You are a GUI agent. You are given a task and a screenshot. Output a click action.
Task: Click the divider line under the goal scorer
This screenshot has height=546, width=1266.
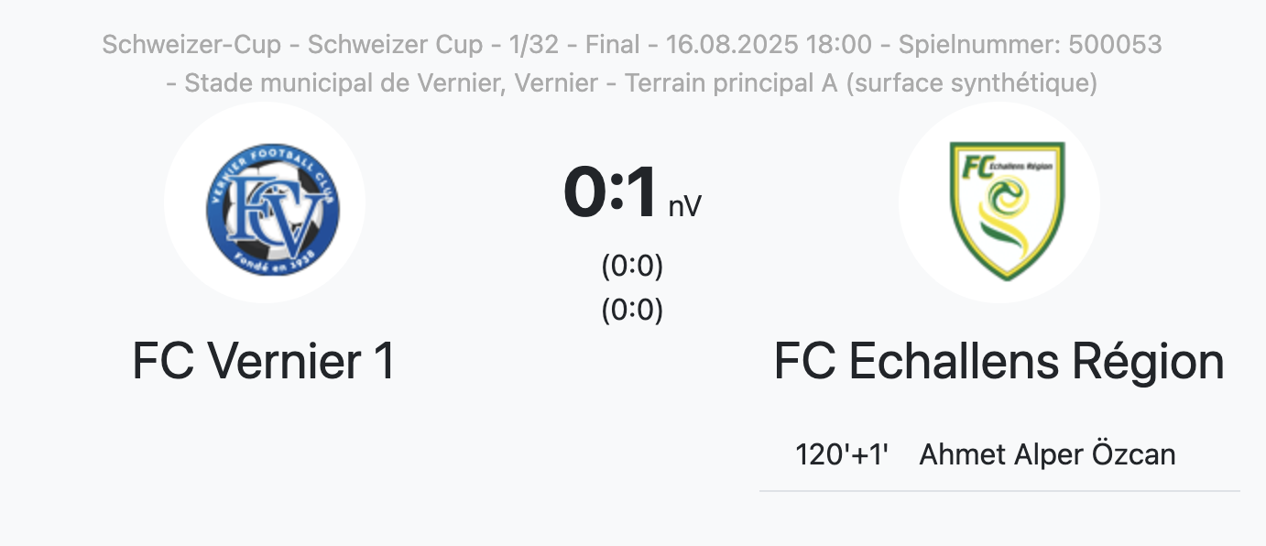point(999,492)
